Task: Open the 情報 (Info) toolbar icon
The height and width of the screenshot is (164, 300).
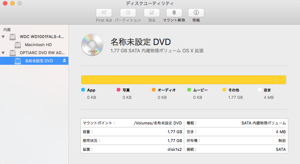Action: click(x=196, y=13)
